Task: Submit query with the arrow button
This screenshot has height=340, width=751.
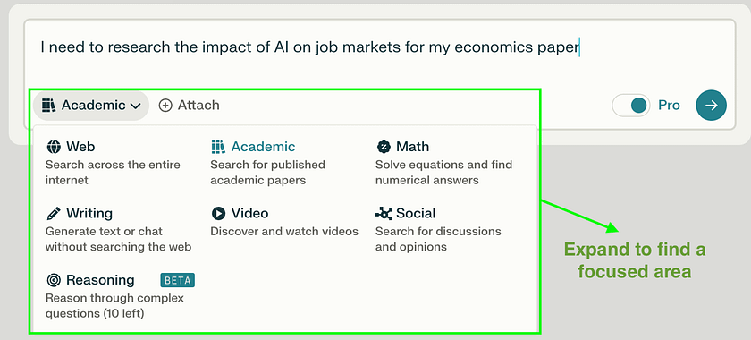Action: [x=711, y=105]
